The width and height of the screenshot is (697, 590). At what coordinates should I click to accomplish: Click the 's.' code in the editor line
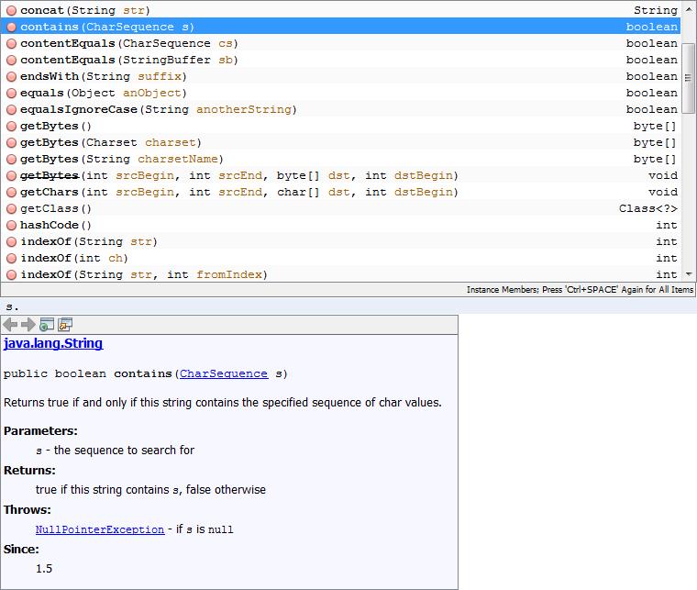coord(12,306)
